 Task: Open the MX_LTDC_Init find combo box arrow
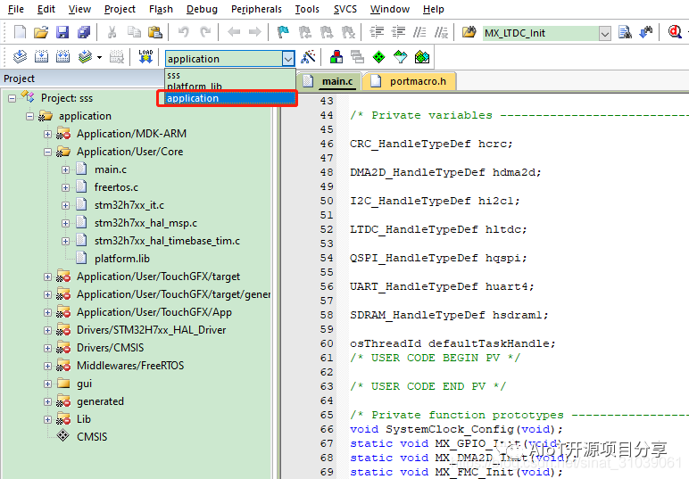point(605,33)
